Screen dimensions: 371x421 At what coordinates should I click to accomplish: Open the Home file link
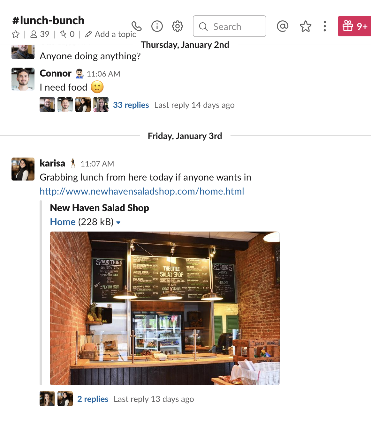(x=63, y=222)
